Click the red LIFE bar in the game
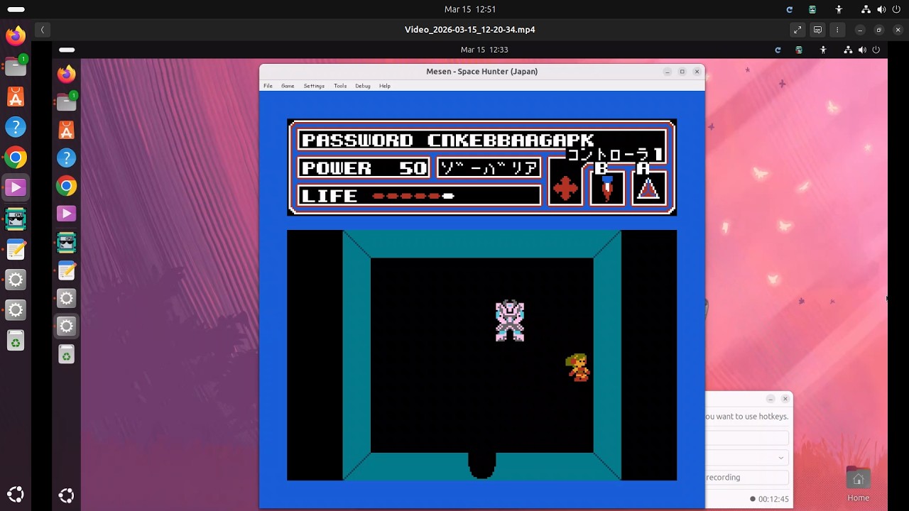Screen dimensions: 909x511 (413, 196)
